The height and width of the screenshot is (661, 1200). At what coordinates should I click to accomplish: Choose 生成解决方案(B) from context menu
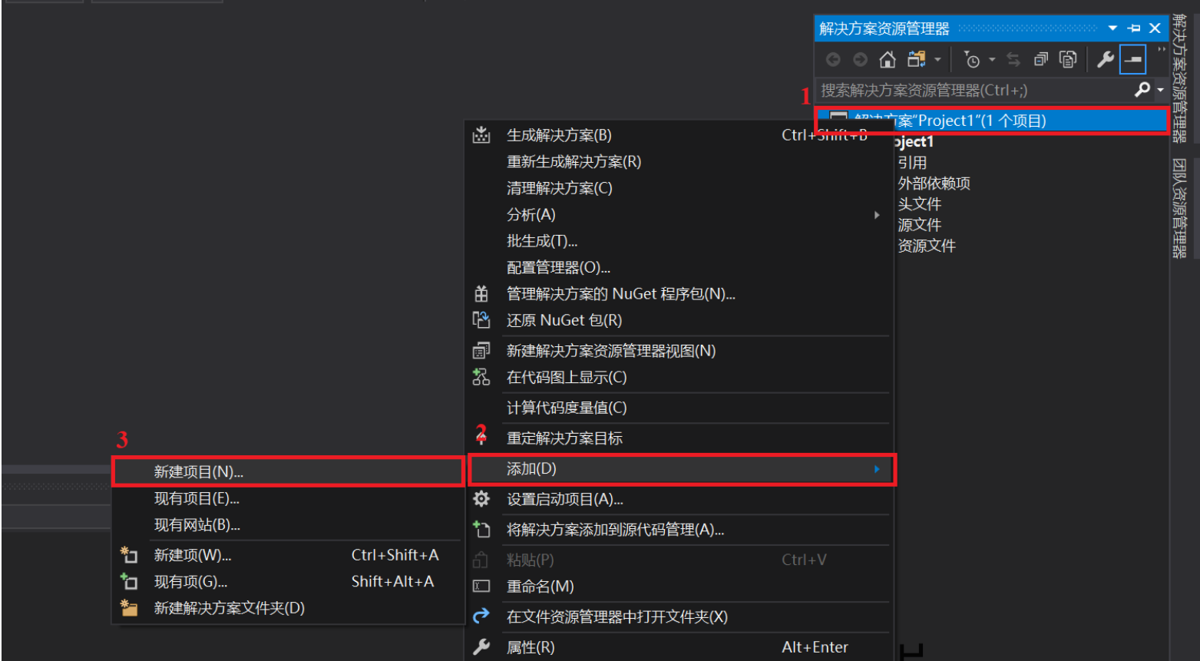[679, 135]
